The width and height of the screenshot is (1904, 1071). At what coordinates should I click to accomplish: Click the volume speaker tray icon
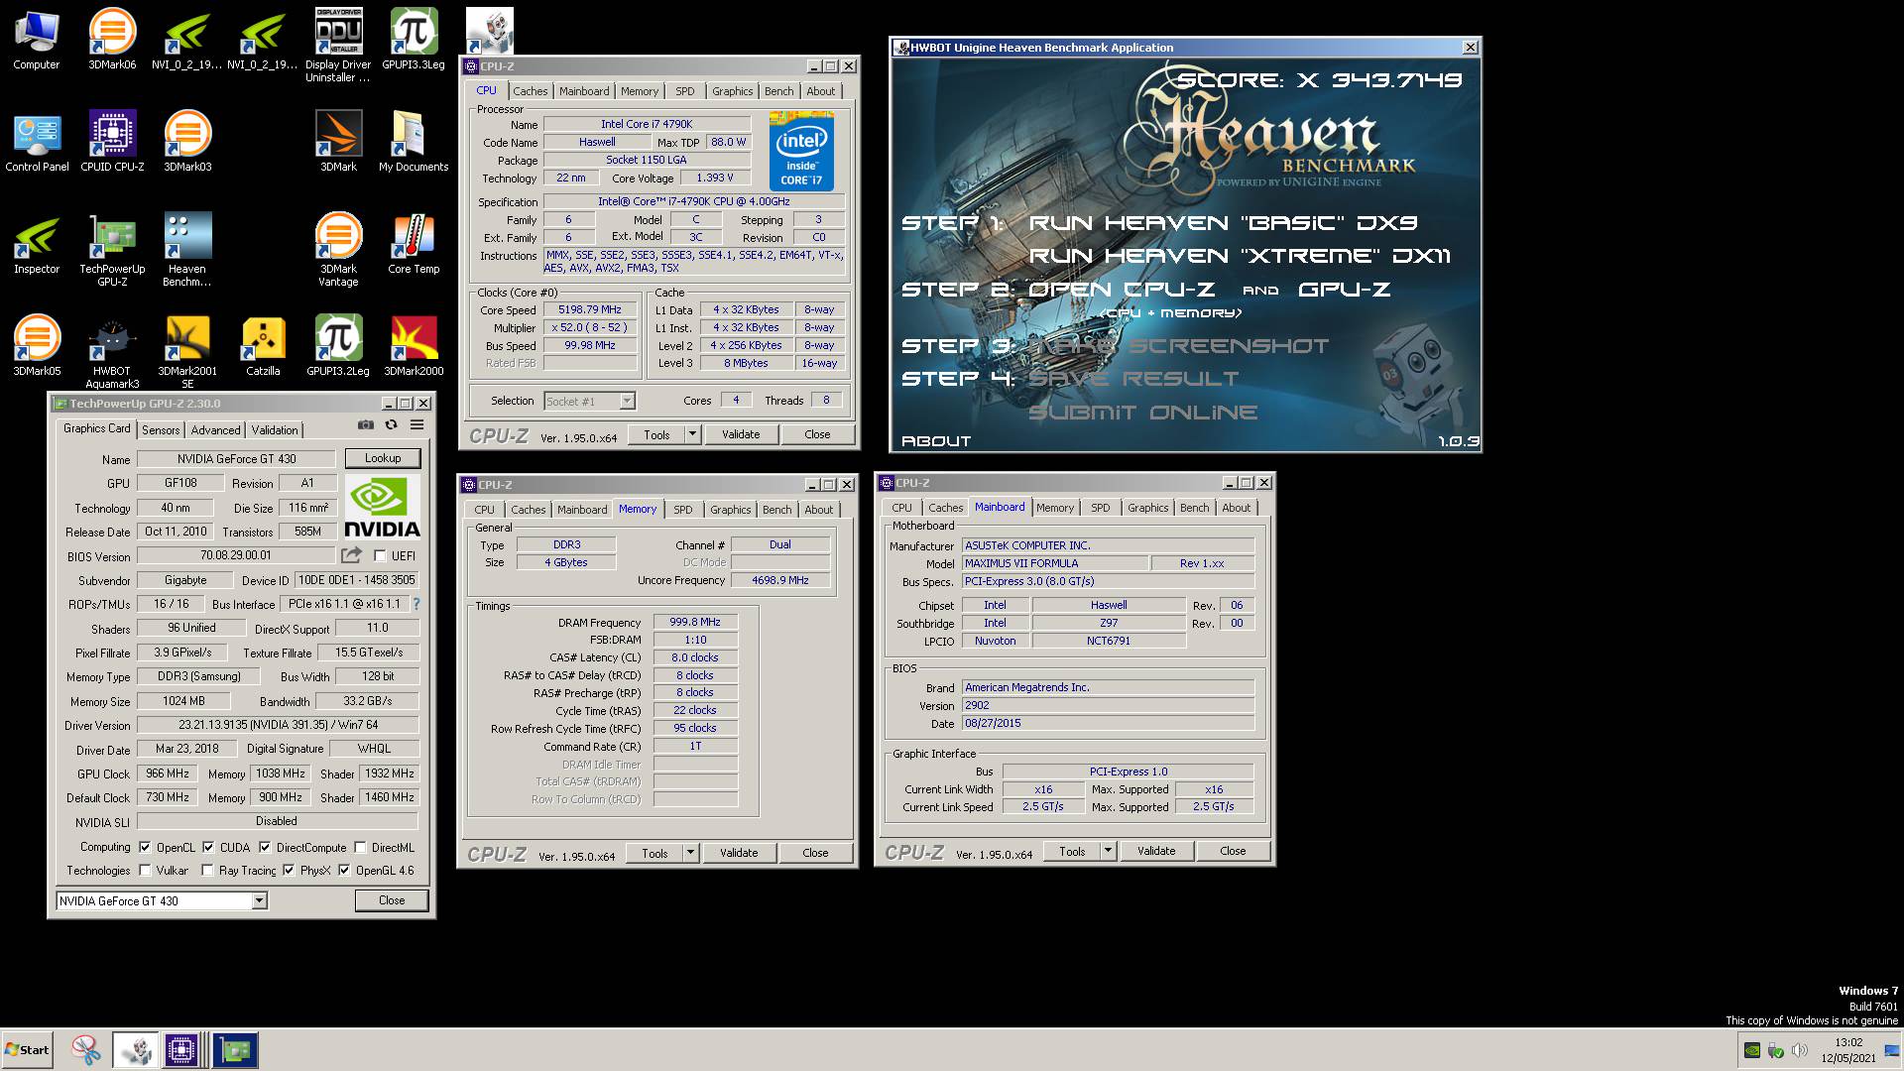coord(1800,1050)
